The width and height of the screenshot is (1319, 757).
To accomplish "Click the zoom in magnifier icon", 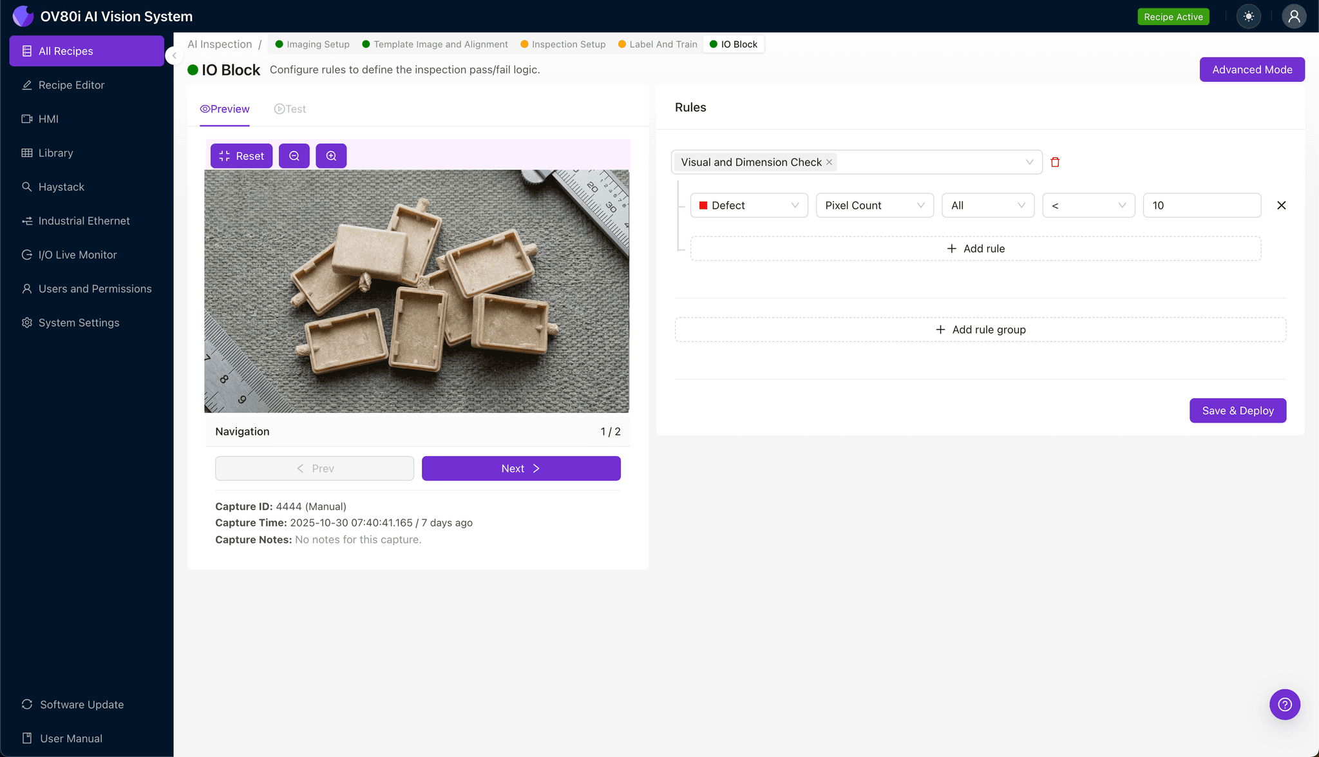I will pos(331,156).
